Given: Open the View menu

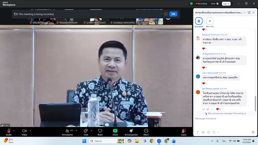Looking at the screenshot, I should click(x=214, y=4).
